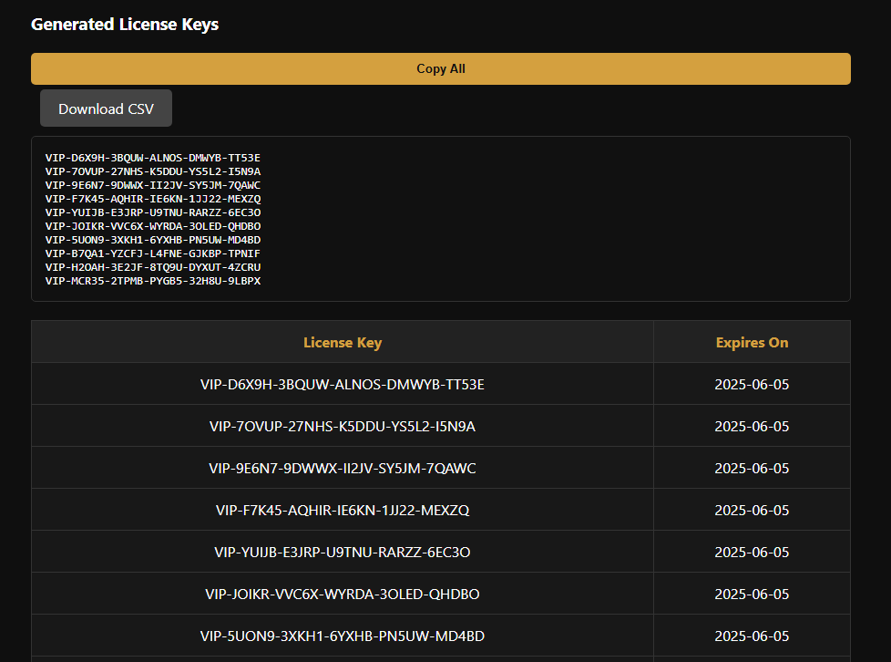Viewport: 891px width, 662px height.
Task: Click table cell VIP-YUIJB-E3JRP-U9TNU-RARZZ-6EC3O
Action: (x=343, y=552)
